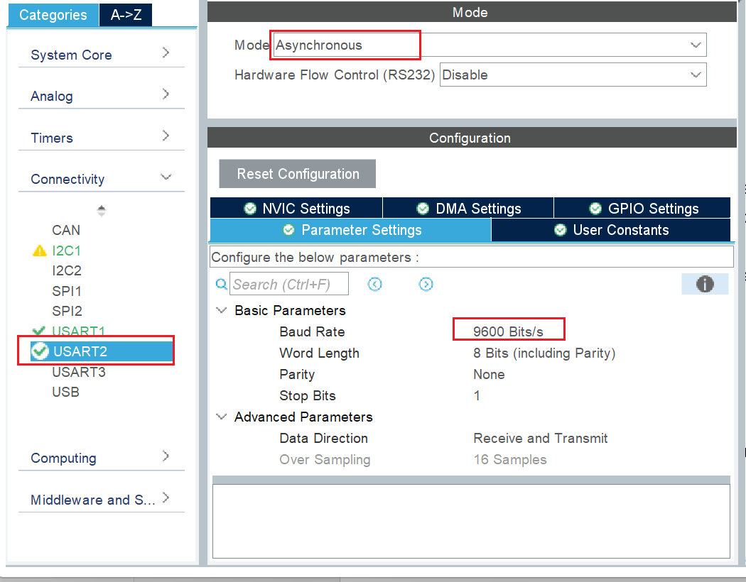Viewport: 746px width, 582px height.
Task: Switch to the A->Z view tab
Action: [126, 15]
